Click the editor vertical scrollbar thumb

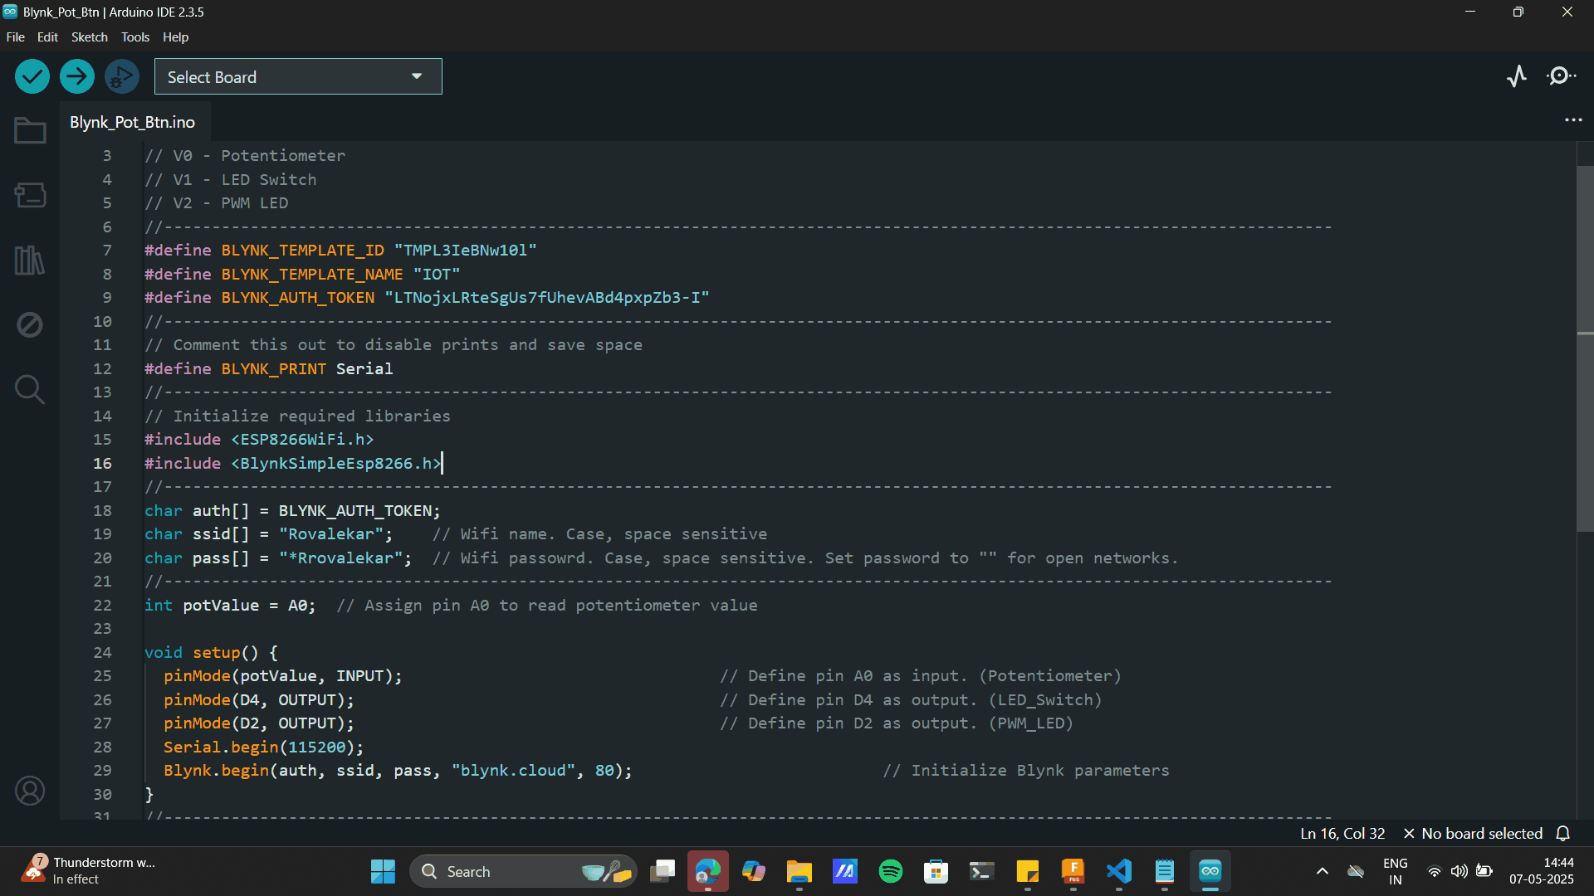[1585, 348]
